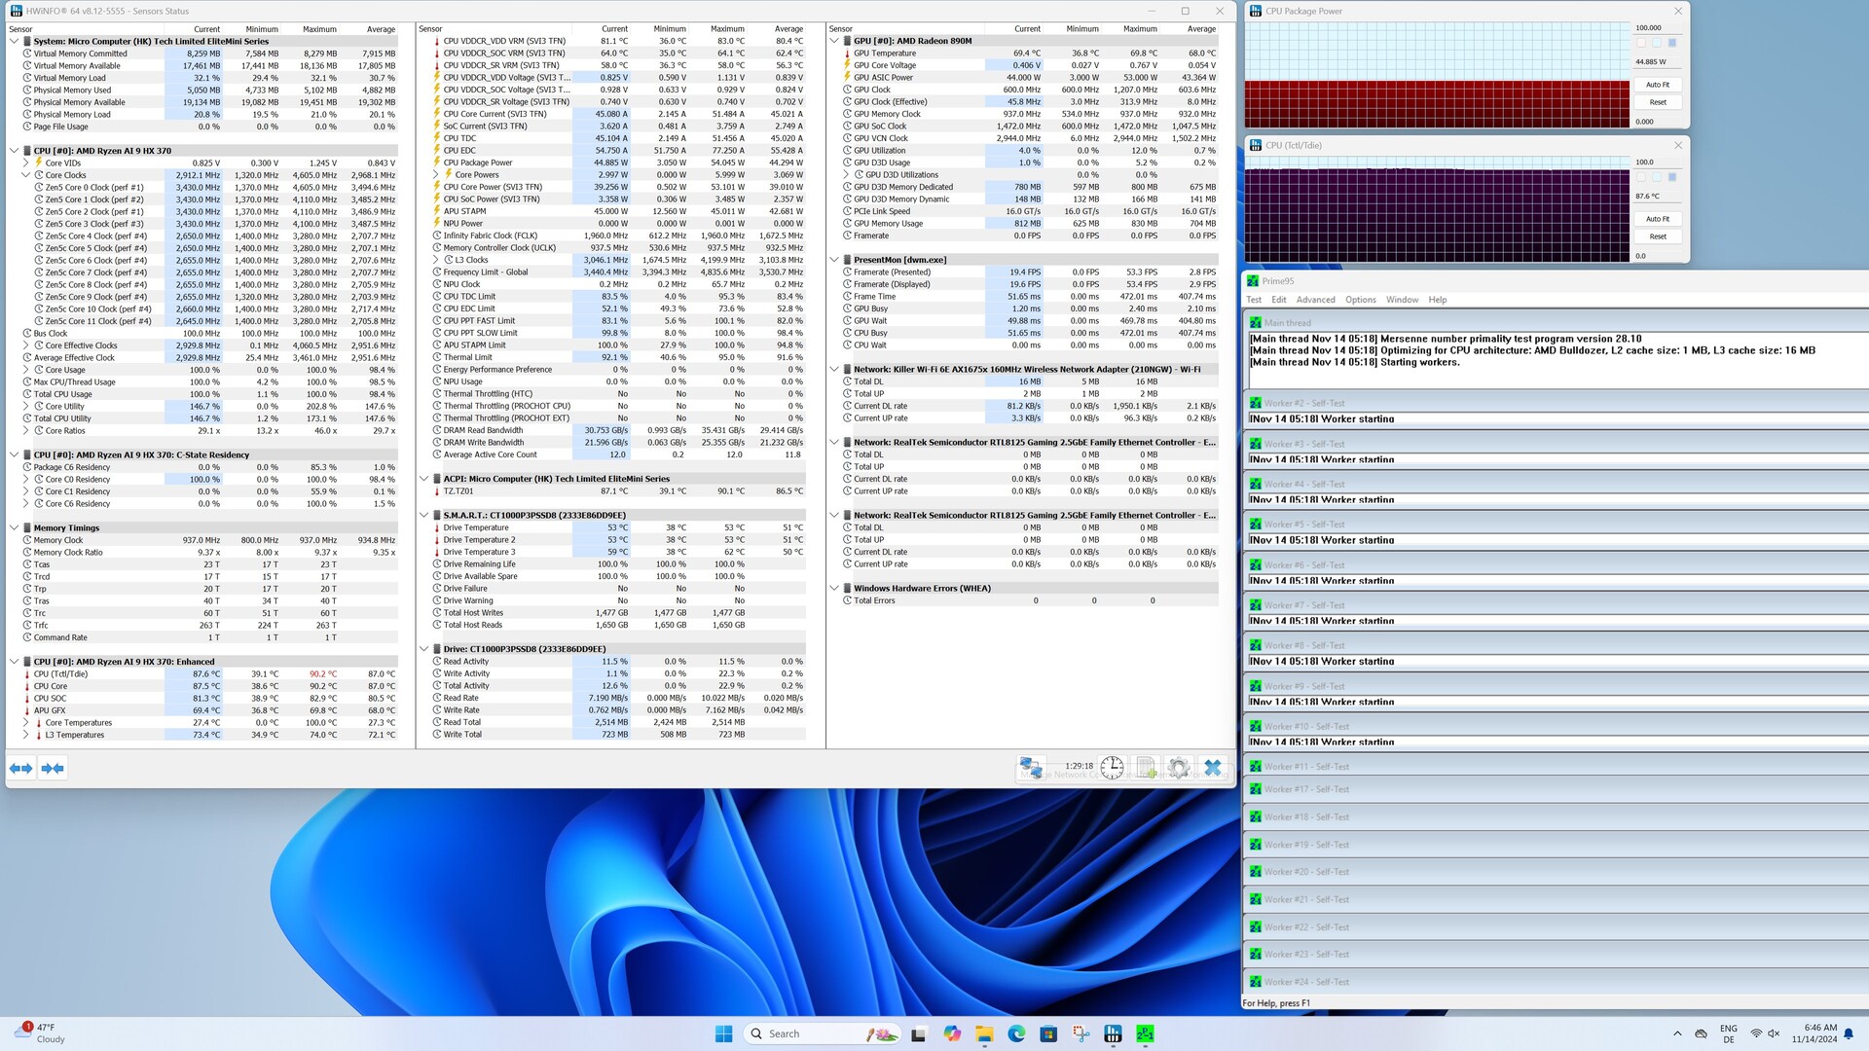Click Auto Fit in CPU Package Power graph
Screen dimensions: 1869x1051
(x=1657, y=85)
